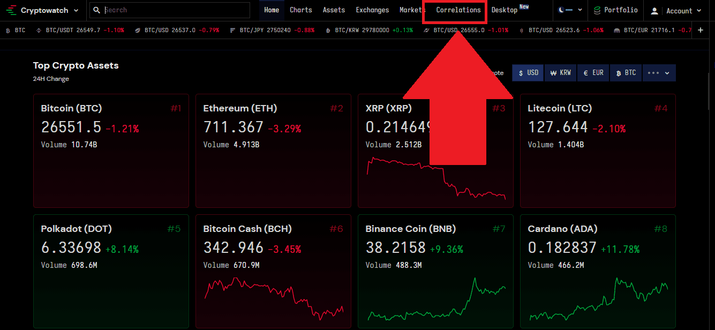
Task: Open the Desktop New tab
Action: 510,10
